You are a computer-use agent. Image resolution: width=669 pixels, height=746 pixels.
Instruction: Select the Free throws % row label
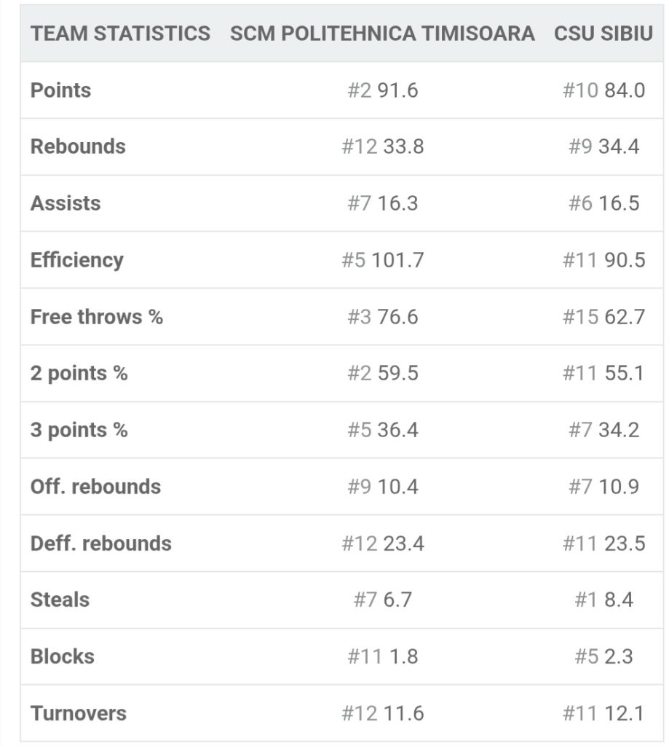(97, 317)
